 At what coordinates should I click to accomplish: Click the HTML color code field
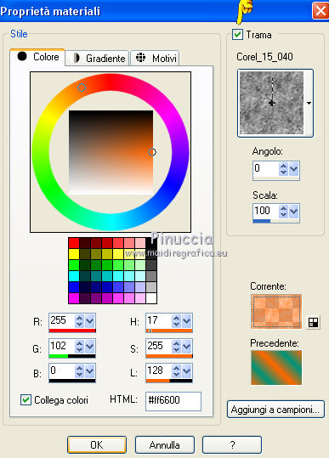pos(173,400)
